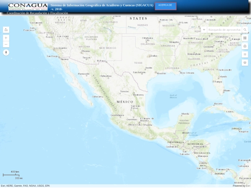Follow the Esri link in Powered by
Image resolution: width=251 pixels, height=188 pixels.
(248, 186)
